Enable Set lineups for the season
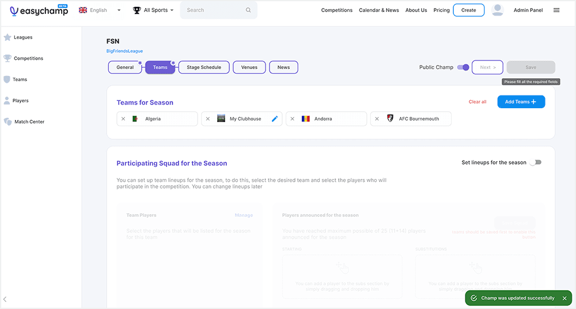This screenshot has height=309, width=576. (x=535, y=163)
